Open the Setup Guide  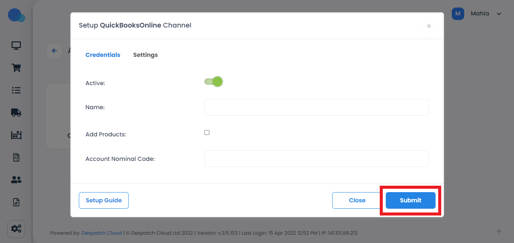click(x=104, y=200)
